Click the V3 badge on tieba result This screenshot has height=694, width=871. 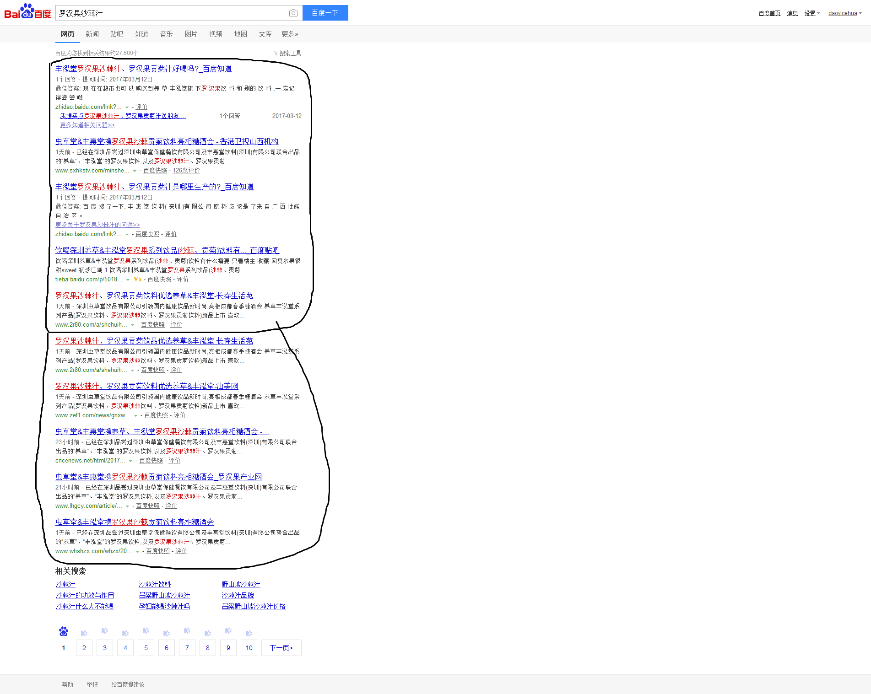click(137, 279)
